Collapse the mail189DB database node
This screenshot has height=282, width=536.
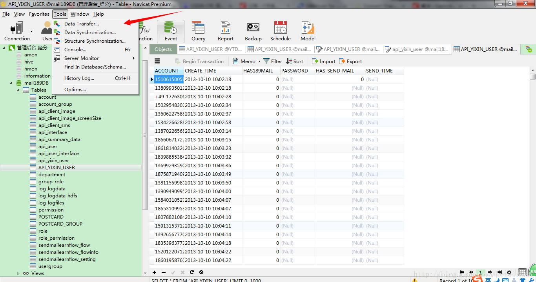[11, 83]
